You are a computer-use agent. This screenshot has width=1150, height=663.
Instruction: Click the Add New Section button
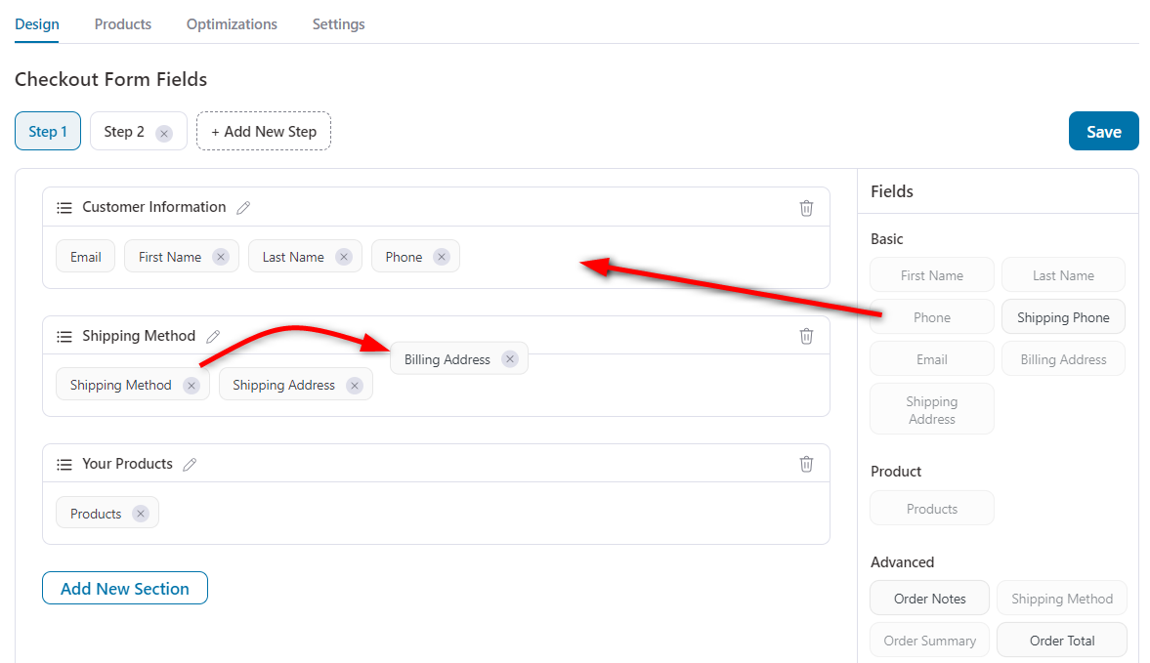click(124, 588)
